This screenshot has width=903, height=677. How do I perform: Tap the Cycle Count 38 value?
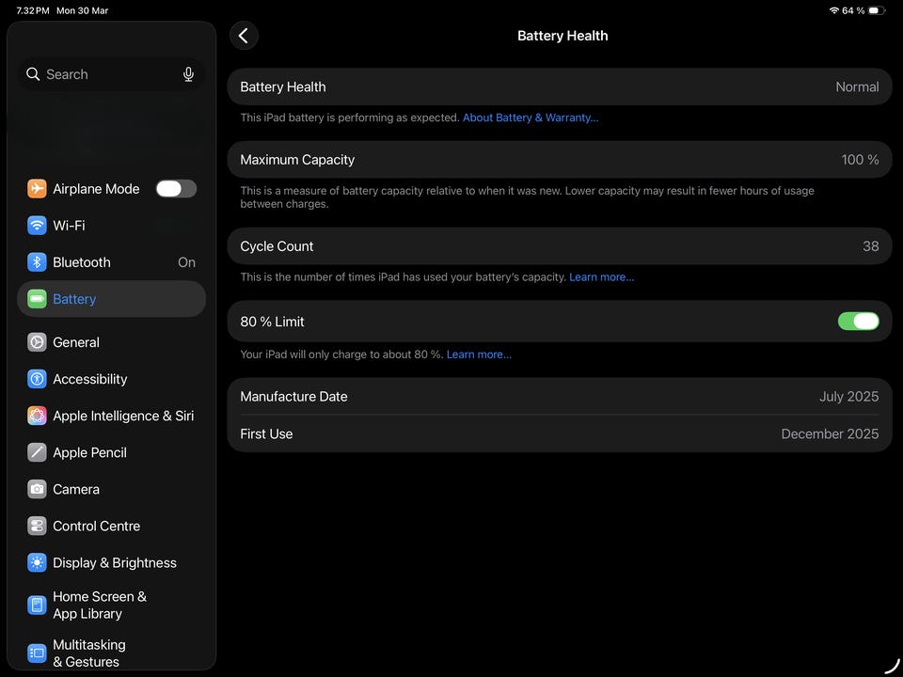(x=870, y=246)
